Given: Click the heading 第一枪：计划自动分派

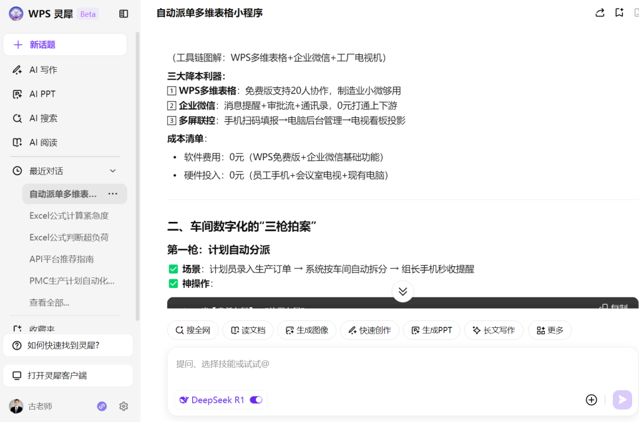Looking at the screenshot, I should (218, 250).
